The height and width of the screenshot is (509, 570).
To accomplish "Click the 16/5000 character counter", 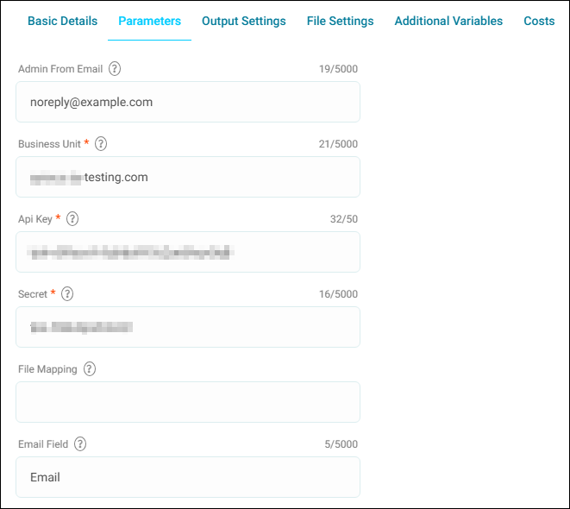I will point(338,294).
